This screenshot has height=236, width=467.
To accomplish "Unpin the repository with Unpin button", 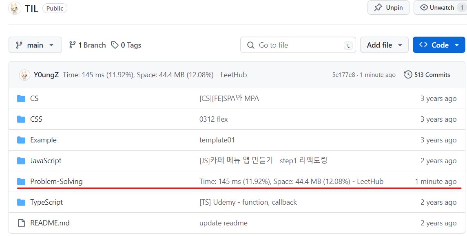I will pos(388,8).
